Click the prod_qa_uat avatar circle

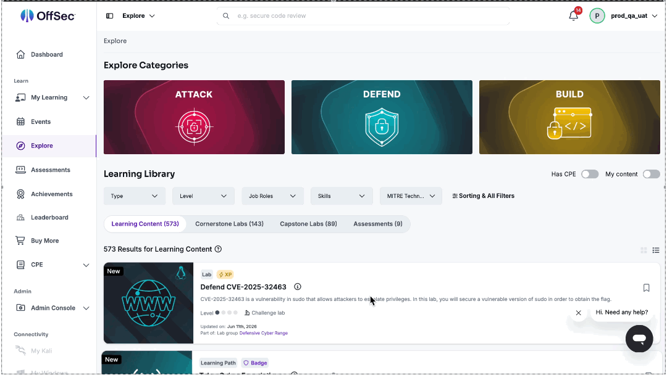click(597, 15)
